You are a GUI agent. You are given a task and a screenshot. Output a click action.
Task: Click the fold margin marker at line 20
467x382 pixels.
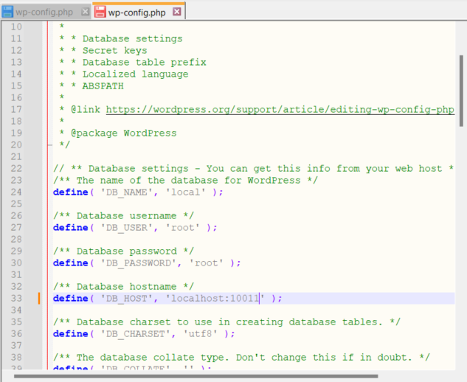49,145
